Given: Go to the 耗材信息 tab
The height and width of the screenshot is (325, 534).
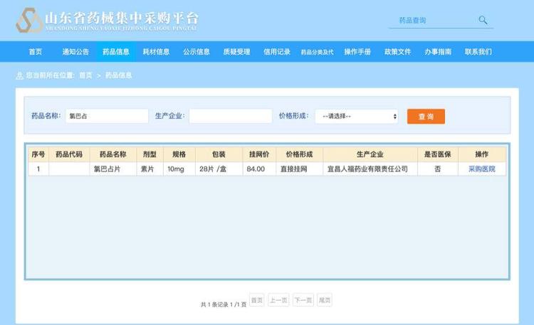Looking at the screenshot, I should [x=157, y=52].
